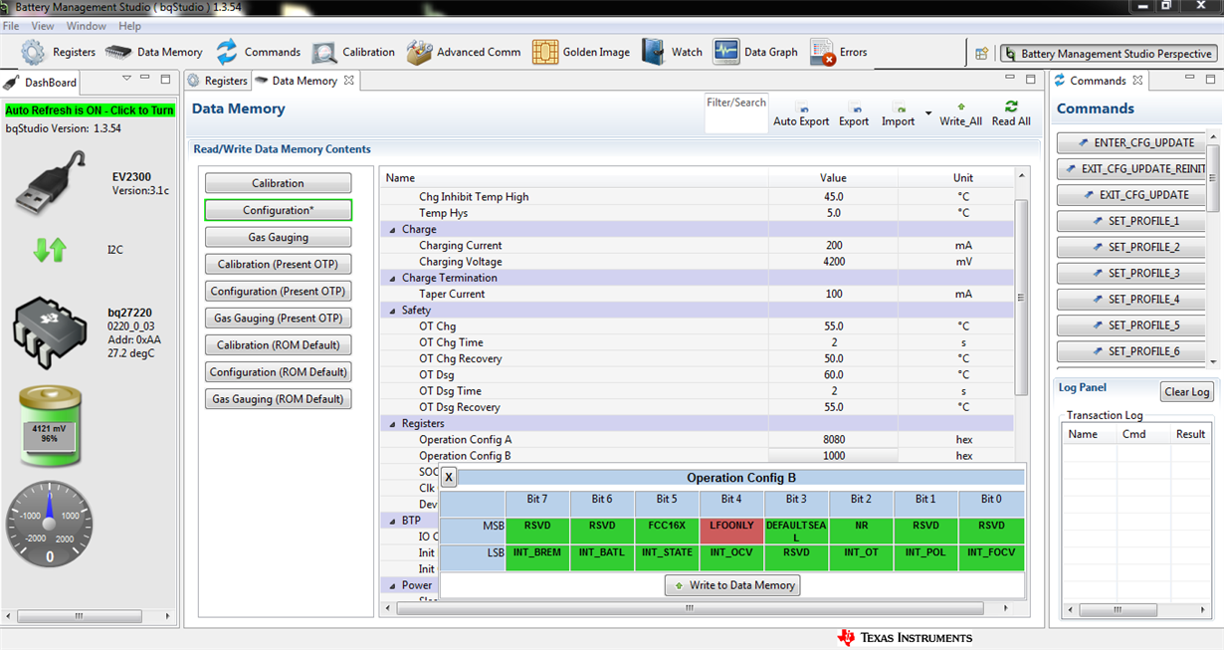This screenshot has width=1224, height=650.
Task: Toggle the INT_BREM bit cell
Action: 537,557
